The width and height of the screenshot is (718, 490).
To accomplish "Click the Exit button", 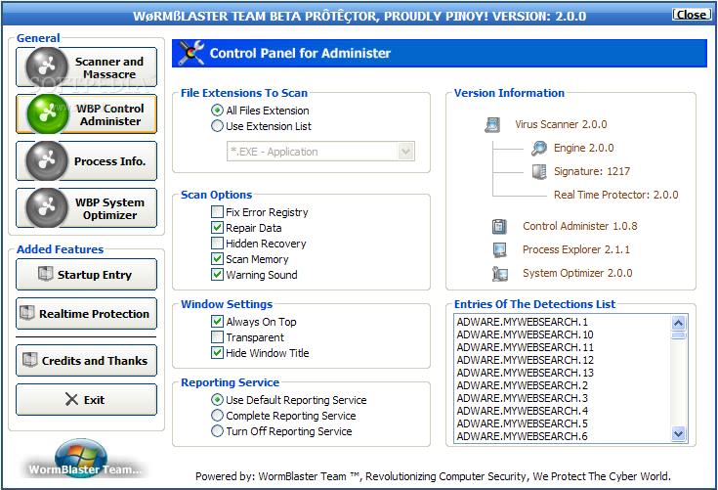I will click(87, 400).
